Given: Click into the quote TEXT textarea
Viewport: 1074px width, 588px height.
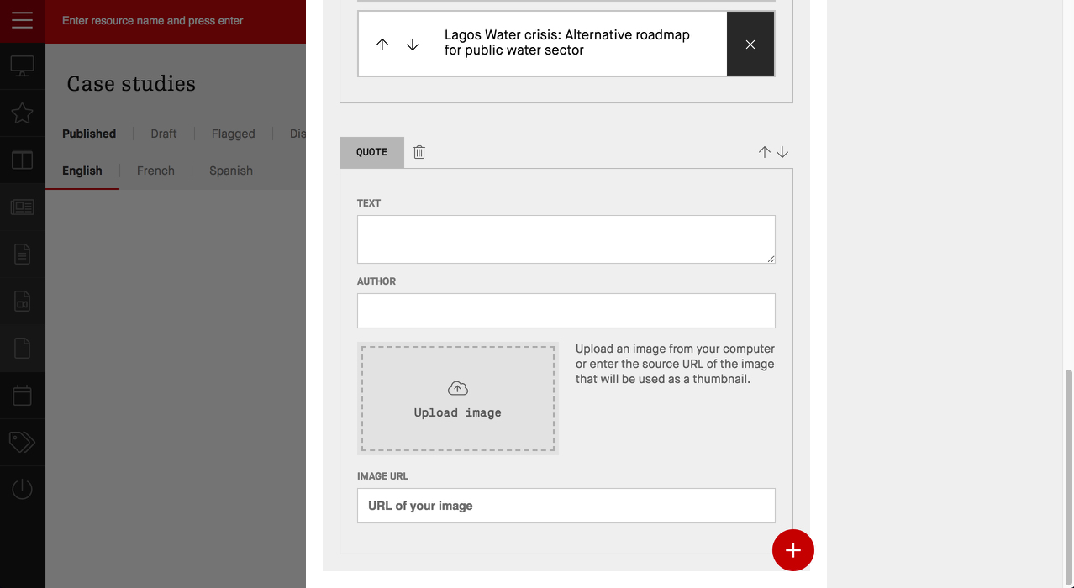Looking at the screenshot, I should tap(566, 239).
